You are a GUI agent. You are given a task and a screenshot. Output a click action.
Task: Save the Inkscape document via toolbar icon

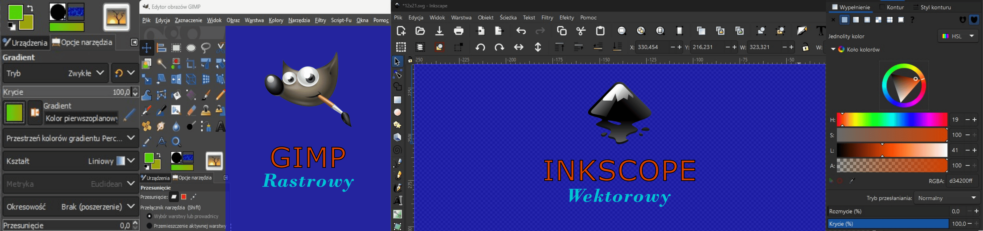440,31
